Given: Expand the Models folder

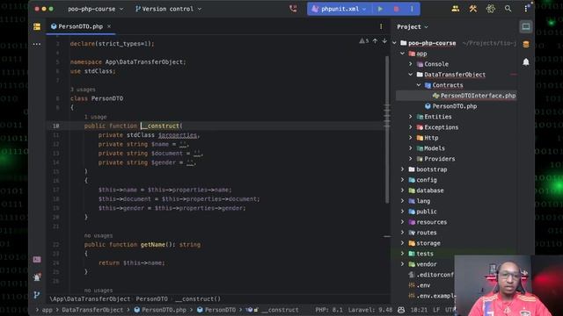Looking at the screenshot, I should (x=411, y=148).
